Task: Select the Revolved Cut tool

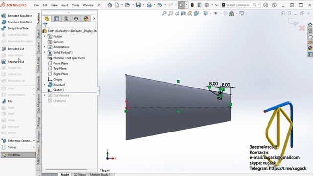Action: click(13, 62)
